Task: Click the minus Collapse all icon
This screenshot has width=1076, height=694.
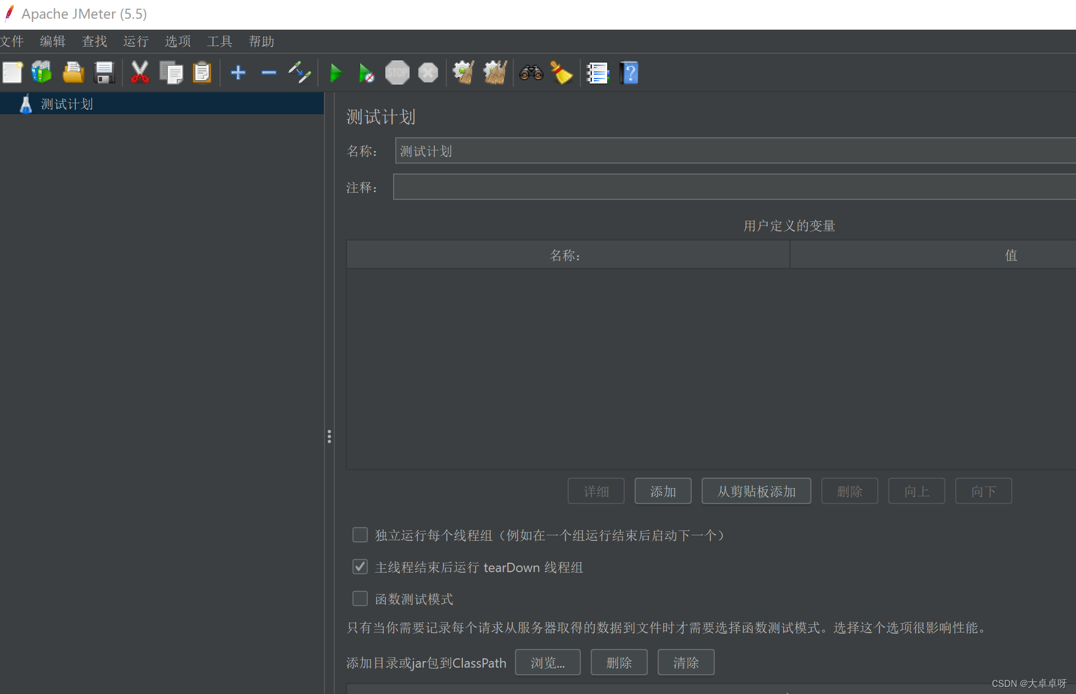Action: click(268, 72)
